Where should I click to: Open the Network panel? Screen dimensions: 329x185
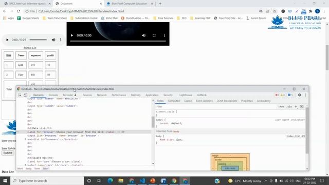tap(102, 95)
